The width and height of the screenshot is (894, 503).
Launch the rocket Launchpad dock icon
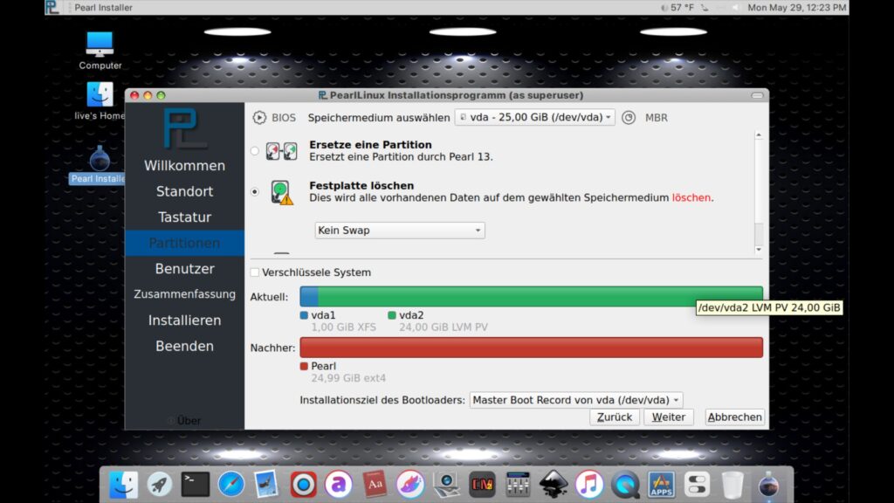point(159,484)
